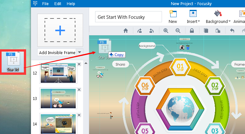Click the rotate counterclockwise icon
245x134 pixels.
[151, 31]
